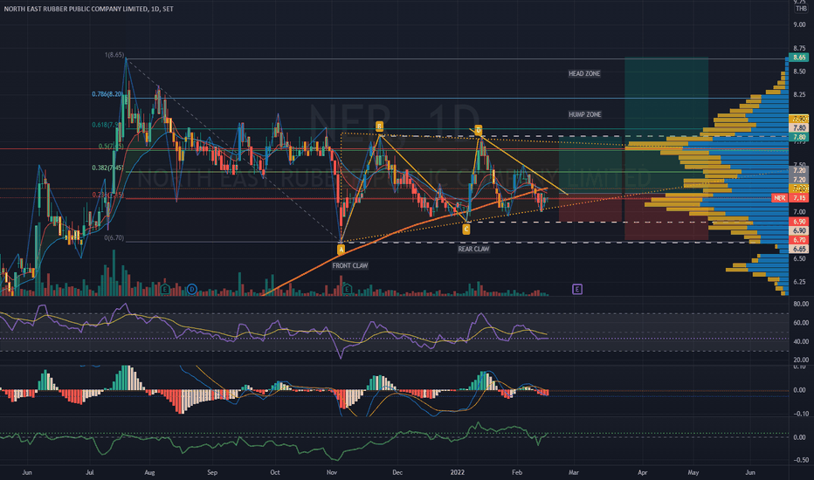Click the 80.00 RSI scale value
This screenshot has width=814, height=480.
click(801, 304)
